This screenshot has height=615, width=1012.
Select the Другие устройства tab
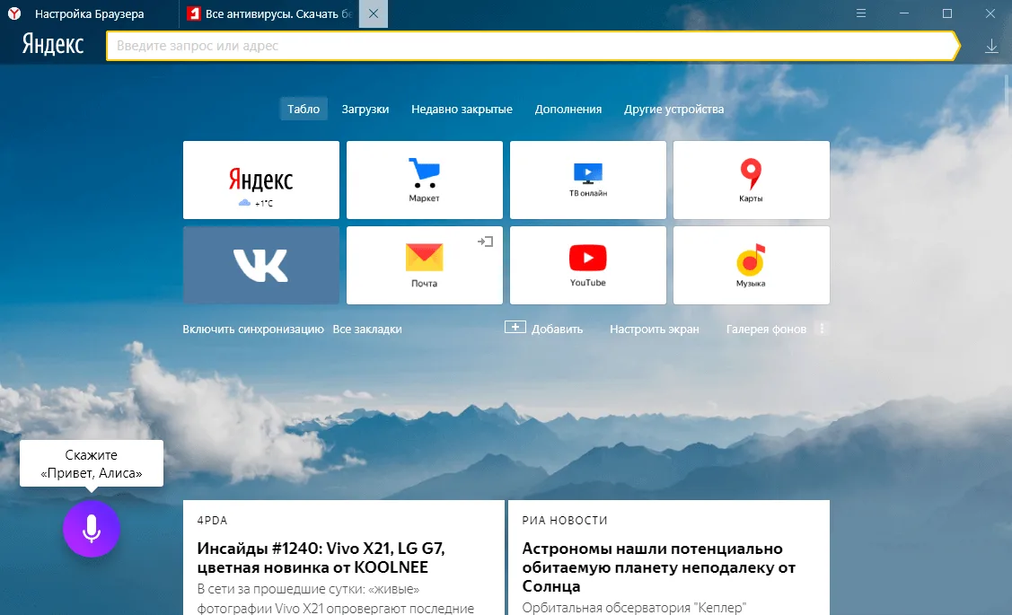673,109
